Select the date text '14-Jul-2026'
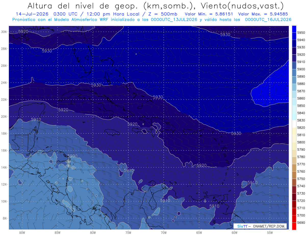Screen dimensions: 306x236 32,14
